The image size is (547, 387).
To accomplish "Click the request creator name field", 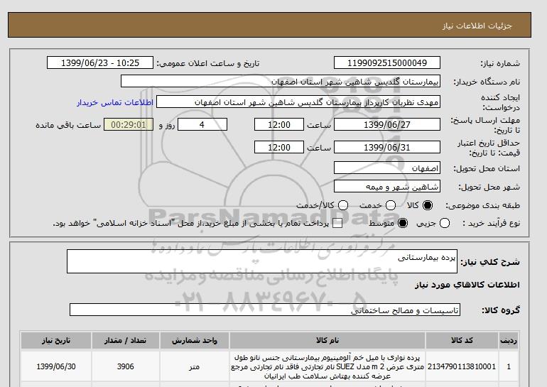I will click(x=298, y=102).
